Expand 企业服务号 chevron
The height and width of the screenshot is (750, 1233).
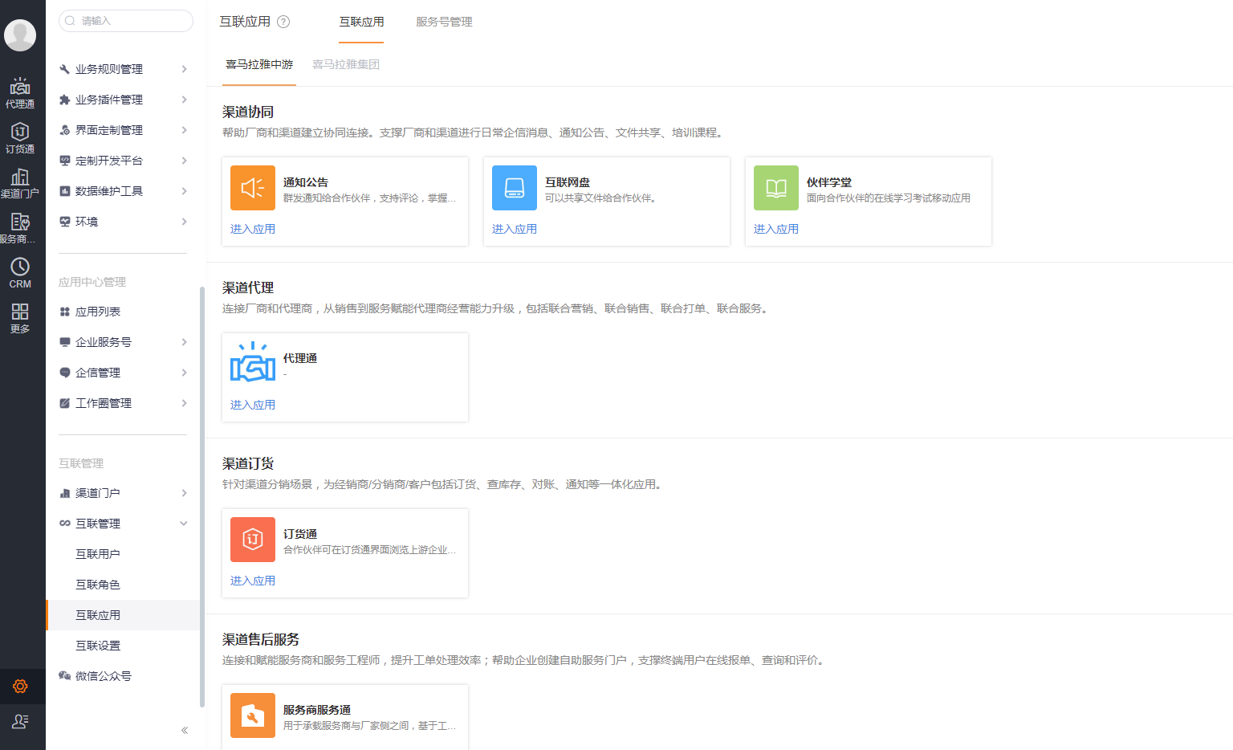(185, 342)
